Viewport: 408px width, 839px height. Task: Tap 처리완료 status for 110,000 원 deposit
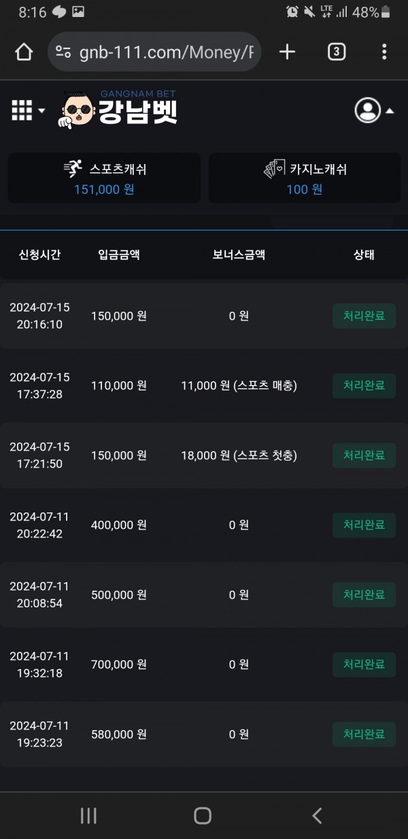364,386
